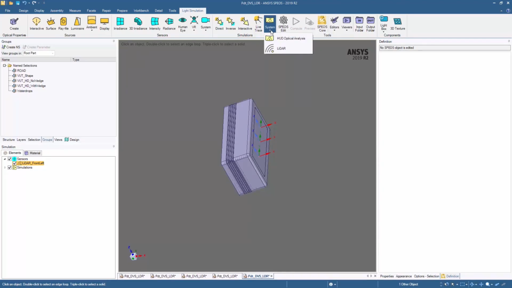The width and height of the screenshot is (512, 288).
Task: Click the Create NS button
Action: pos(11,47)
